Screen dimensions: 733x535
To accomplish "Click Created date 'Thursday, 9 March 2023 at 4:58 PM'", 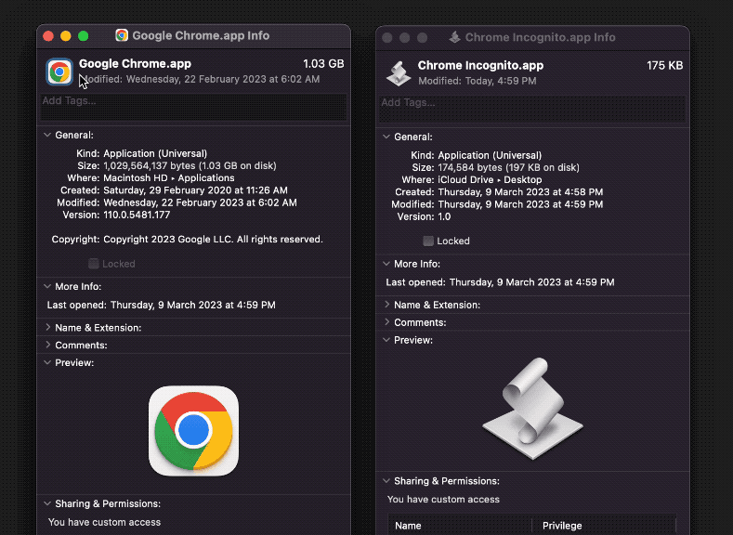I will tap(520, 192).
